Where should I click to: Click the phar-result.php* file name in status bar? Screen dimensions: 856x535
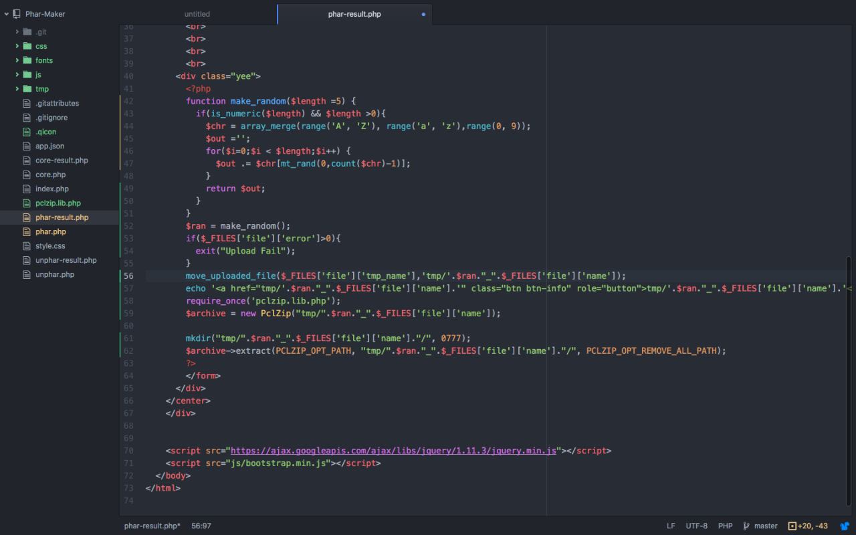pos(152,526)
